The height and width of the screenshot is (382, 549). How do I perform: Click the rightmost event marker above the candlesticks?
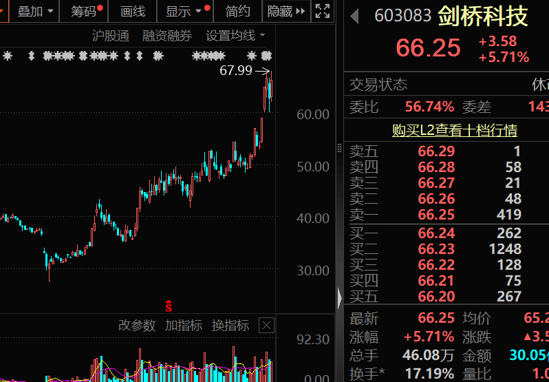pos(266,55)
